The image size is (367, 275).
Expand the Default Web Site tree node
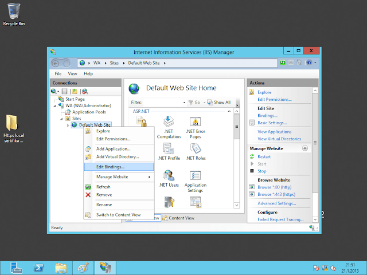click(68, 125)
